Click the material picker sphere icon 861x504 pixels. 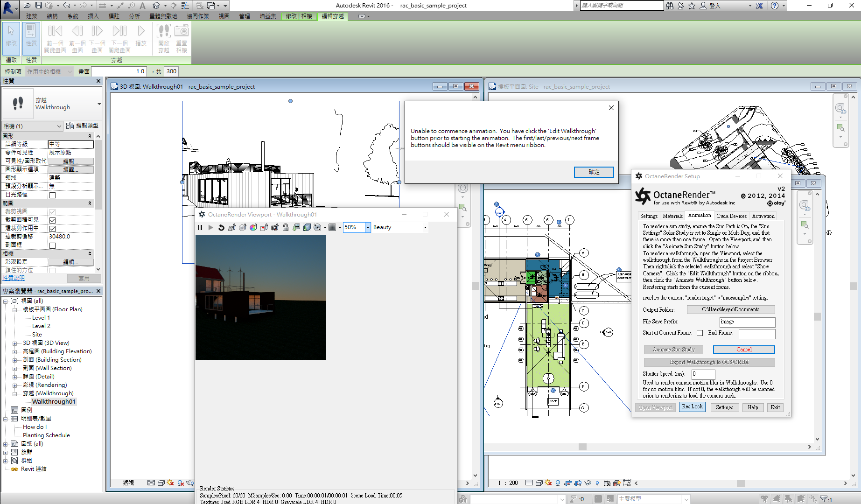click(x=243, y=227)
